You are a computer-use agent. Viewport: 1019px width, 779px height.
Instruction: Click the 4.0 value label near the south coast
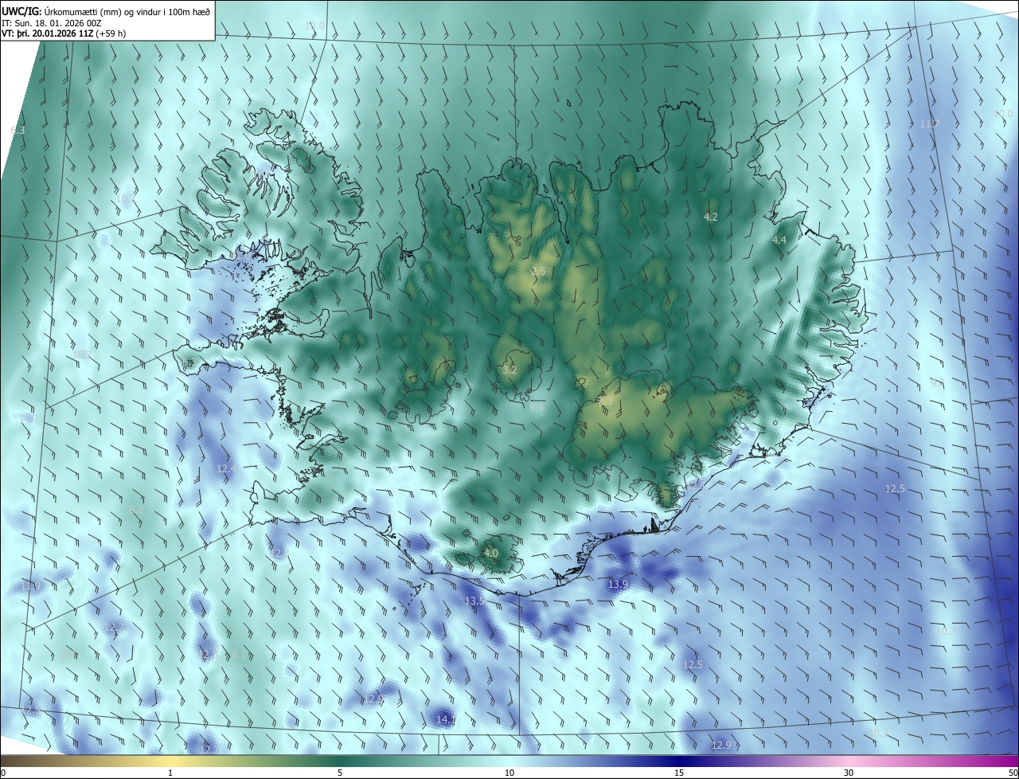(491, 553)
